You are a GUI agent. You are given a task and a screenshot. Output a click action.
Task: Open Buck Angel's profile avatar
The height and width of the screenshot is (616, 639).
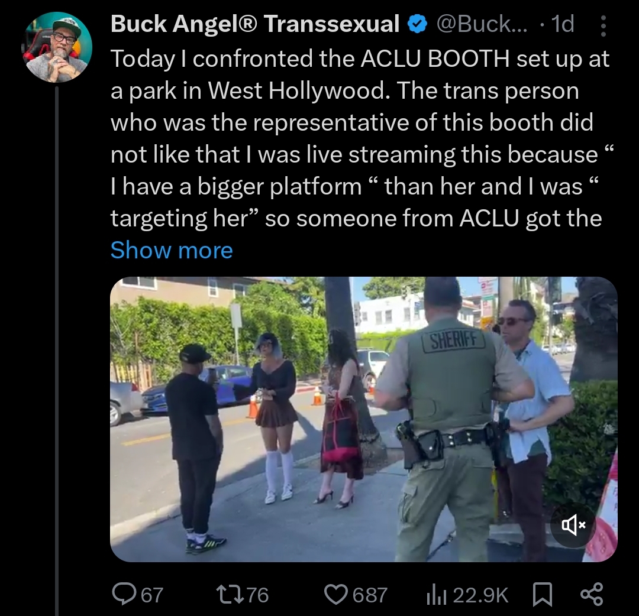coord(59,47)
